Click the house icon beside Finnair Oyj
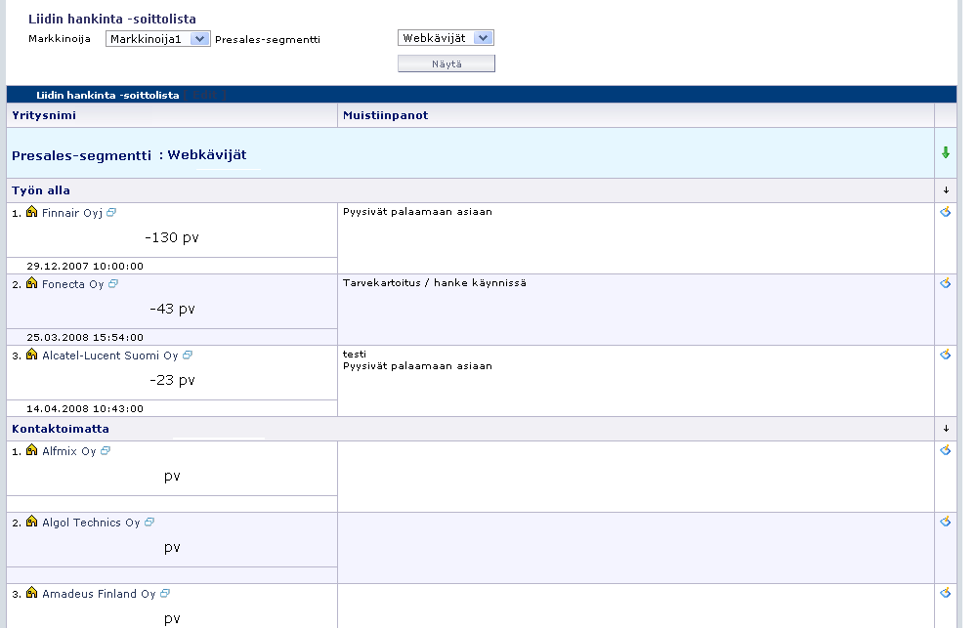The width and height of the screenshot is (978, 628). point(32,212)
